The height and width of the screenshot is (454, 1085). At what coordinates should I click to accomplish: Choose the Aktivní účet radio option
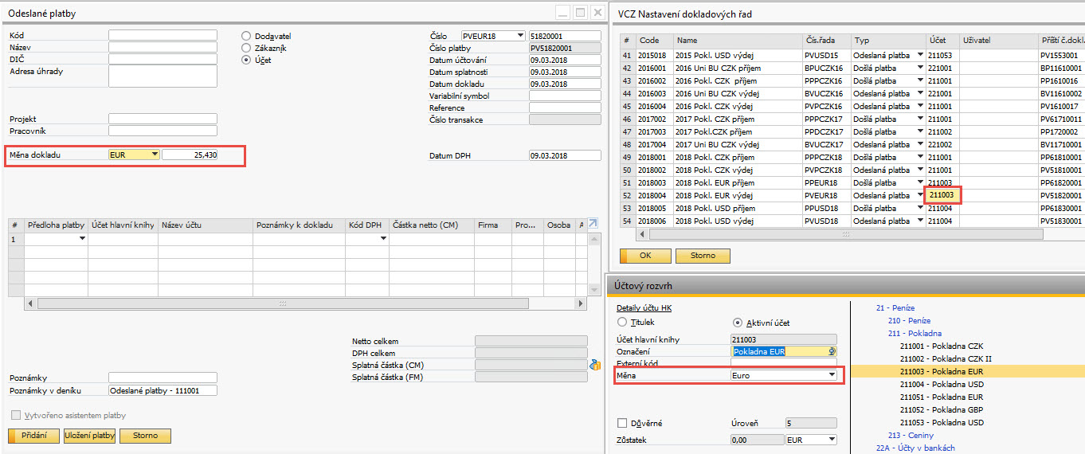pyautogui.click(x=737, y=323)
